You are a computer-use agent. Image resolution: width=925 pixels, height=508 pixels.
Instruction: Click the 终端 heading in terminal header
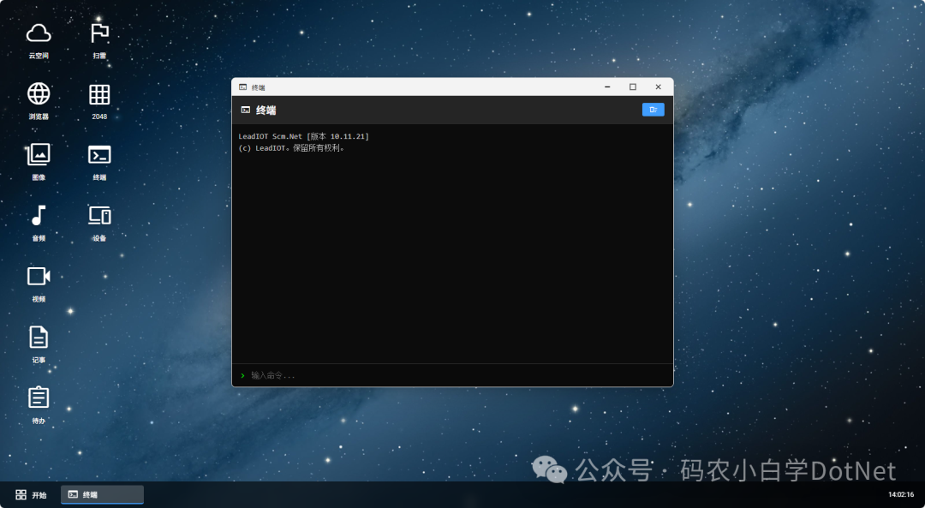(266, 111)
